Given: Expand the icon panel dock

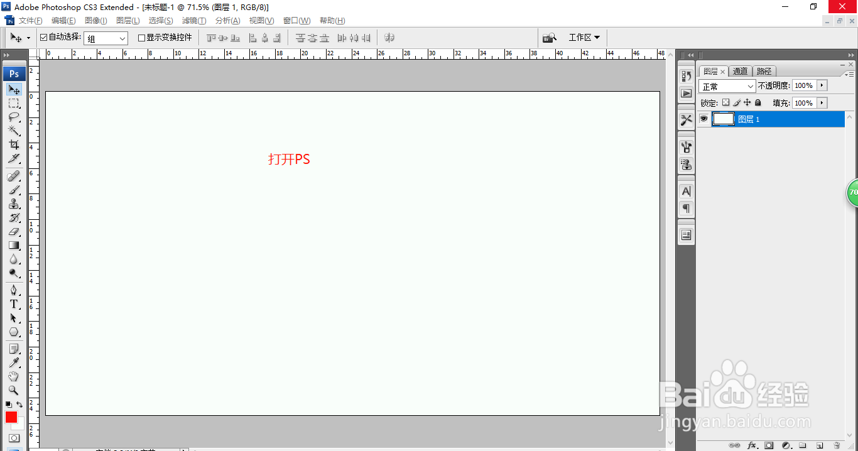Looking at the screenshot, I should (690, 55).
